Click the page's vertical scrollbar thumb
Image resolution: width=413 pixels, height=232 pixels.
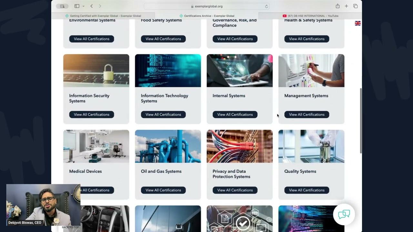click(361, 121)
